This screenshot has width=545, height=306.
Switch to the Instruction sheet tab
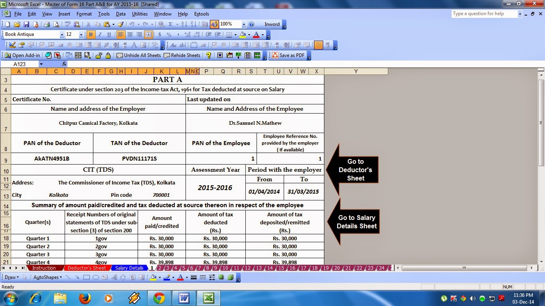point(44,268)
